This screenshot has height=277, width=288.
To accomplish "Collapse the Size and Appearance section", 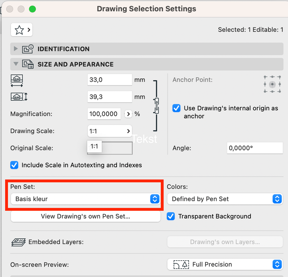I will click(16, 64).
